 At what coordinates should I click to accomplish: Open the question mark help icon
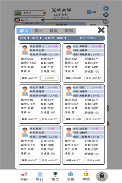[106, 22]
